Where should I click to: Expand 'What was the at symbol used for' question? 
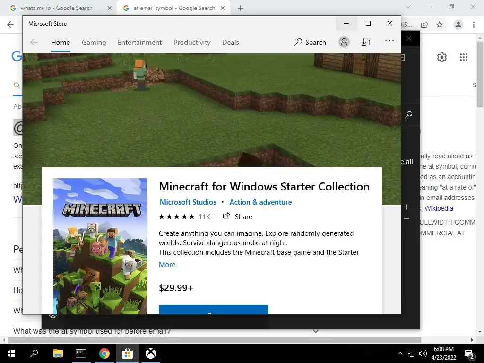pos(315,331)
